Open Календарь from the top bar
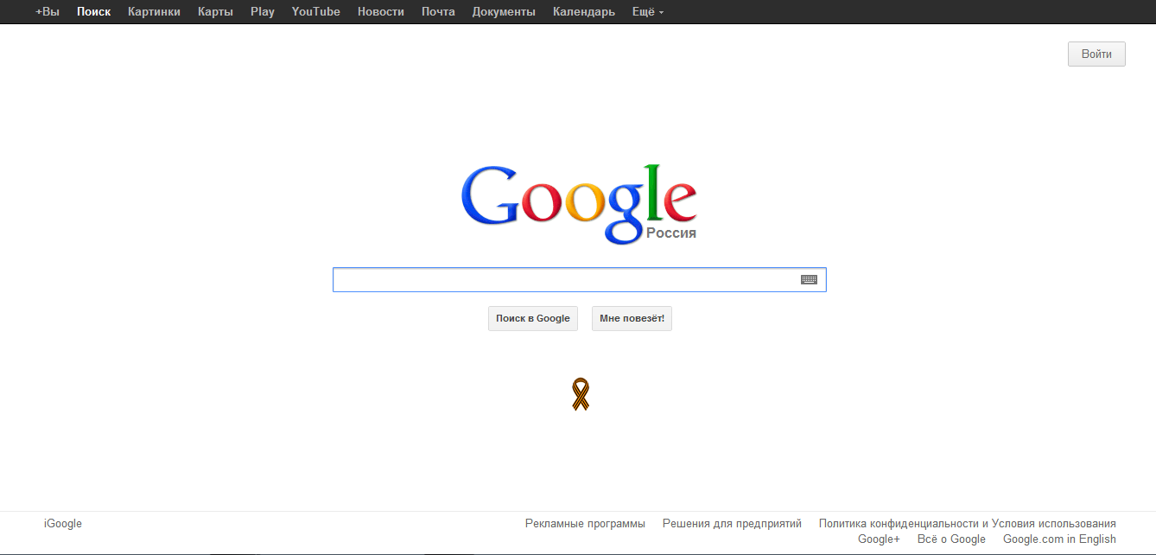This screenshot has height=555, width=1156. tap(584, 12)
